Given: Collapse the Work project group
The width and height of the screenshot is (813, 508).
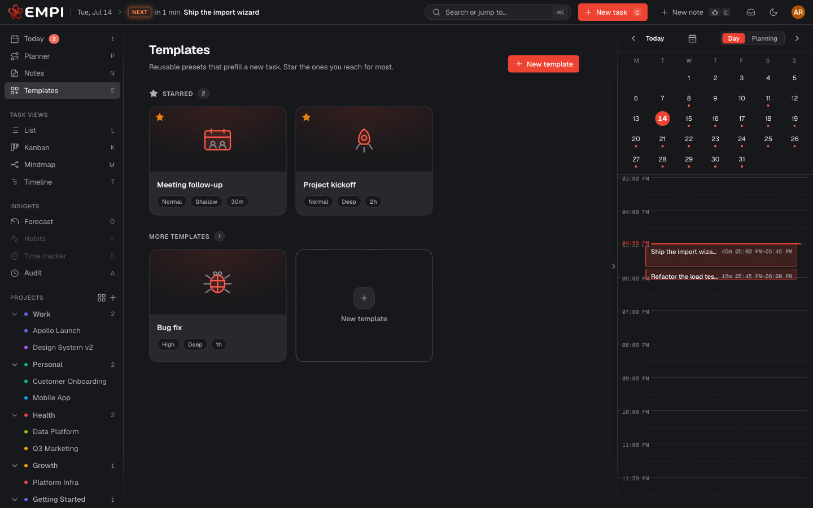Looking at the screenshot, I should [15, 314].
